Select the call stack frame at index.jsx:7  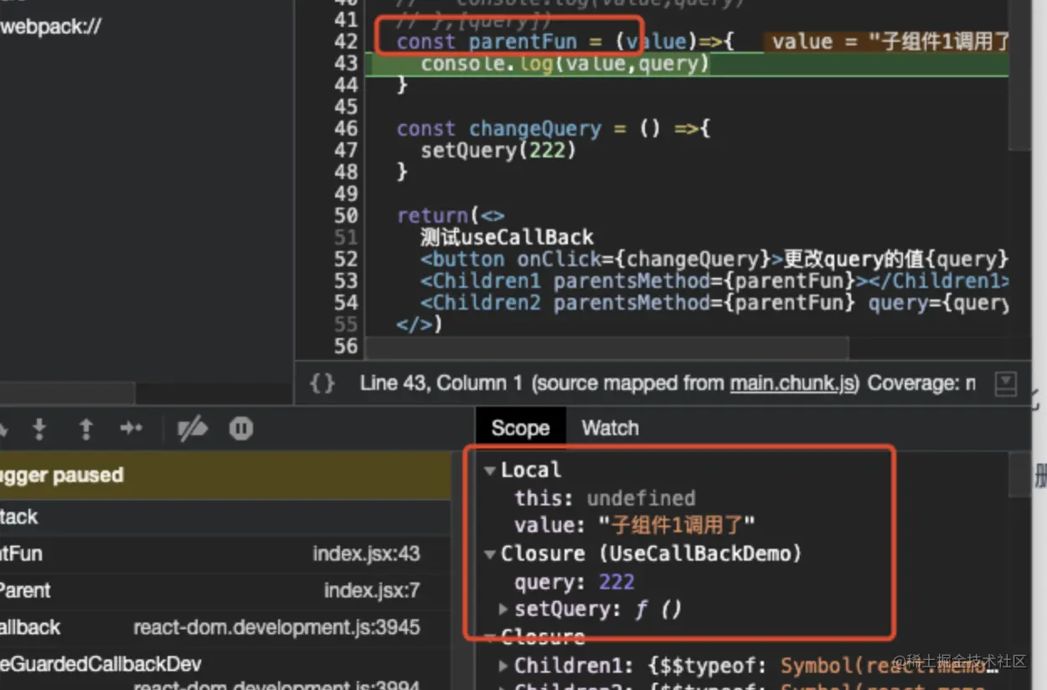point(225,590)
